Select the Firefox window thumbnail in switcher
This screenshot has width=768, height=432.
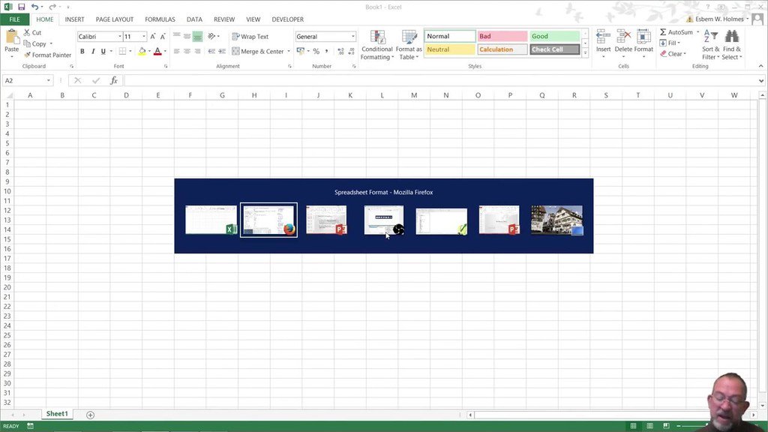point(269,220)
